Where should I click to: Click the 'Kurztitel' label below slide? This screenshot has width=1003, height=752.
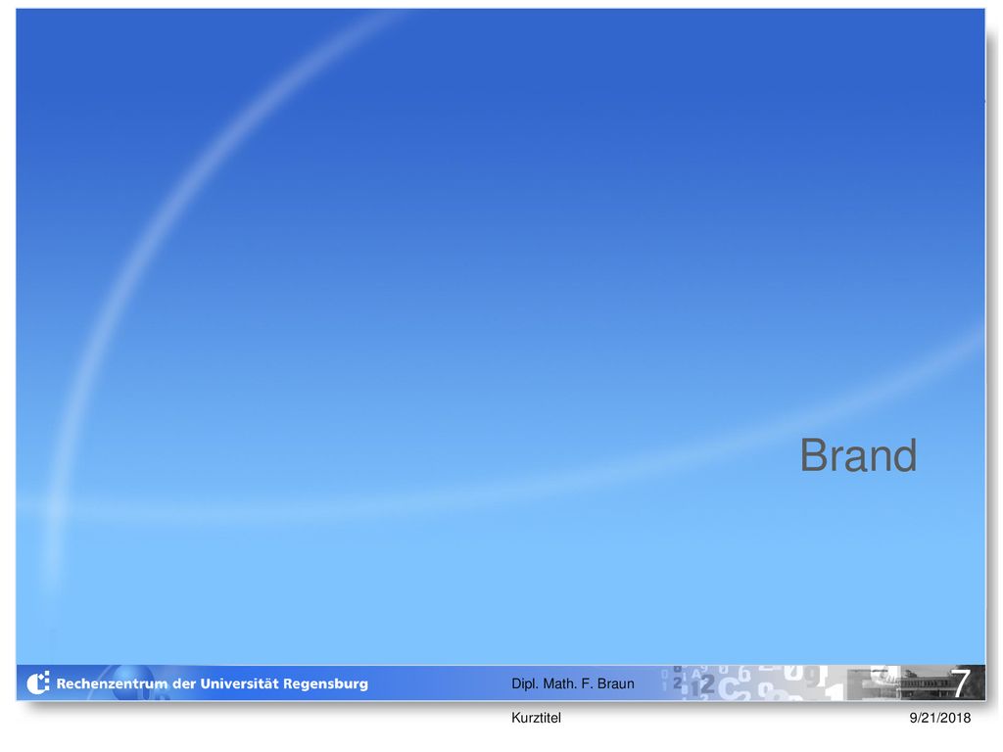pos(536,718)
